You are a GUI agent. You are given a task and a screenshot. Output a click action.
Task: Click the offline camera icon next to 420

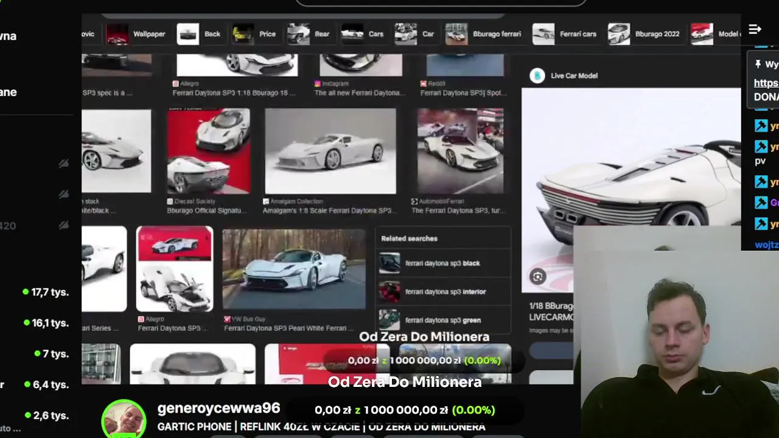(x=63, y=226)
